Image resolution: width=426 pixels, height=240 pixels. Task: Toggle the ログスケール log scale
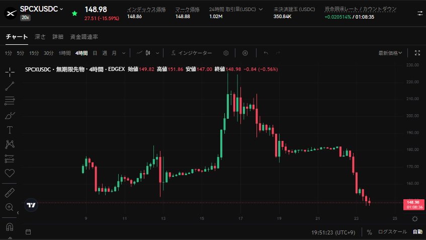click(392, 232)
